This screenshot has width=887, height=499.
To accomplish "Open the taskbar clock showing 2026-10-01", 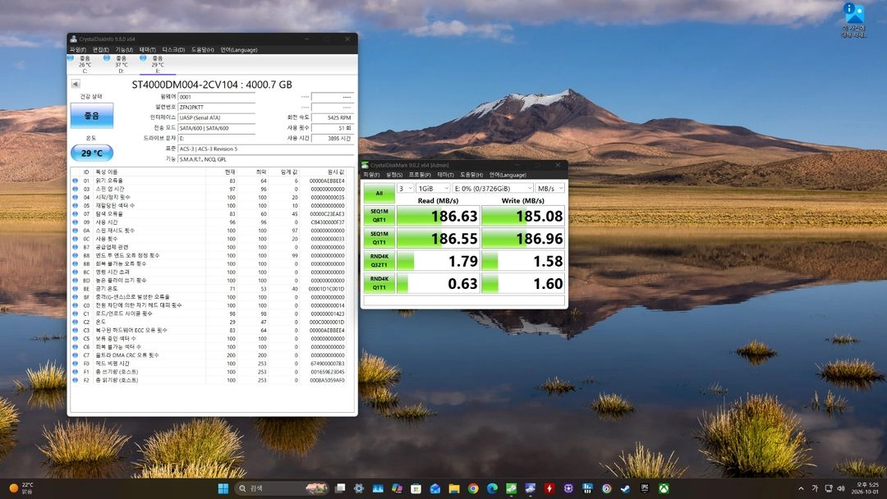I will click(867, 488).
